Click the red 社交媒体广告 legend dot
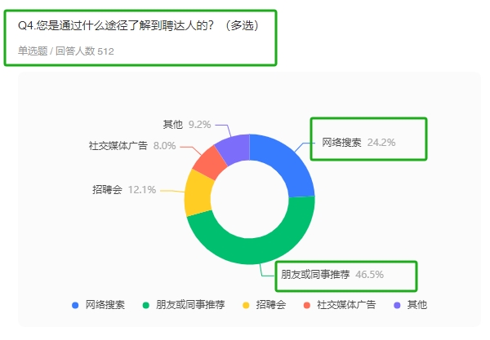This screenshot has width=490, height=340. pos(307,305)
